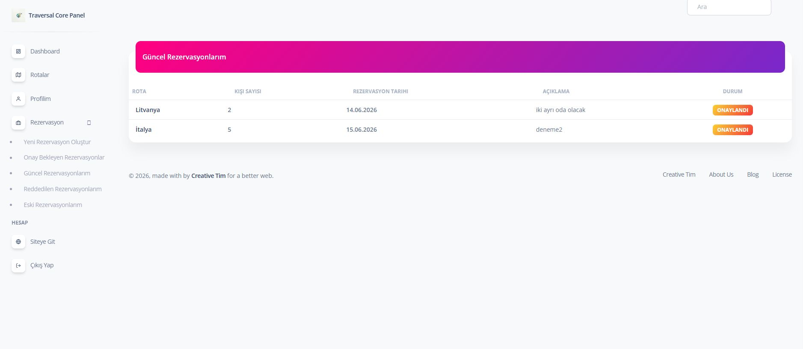803x349 pixels.
Task: Open Yeni Rezervasyon Oluştur menu item
Action: tap(57, 142)
